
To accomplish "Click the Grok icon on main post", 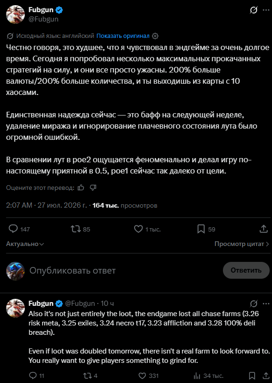I will click(254, 10).
